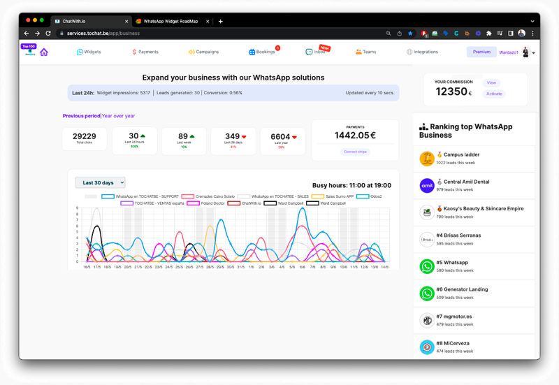Bookmark this page with star icon

(x=410, y=33)
